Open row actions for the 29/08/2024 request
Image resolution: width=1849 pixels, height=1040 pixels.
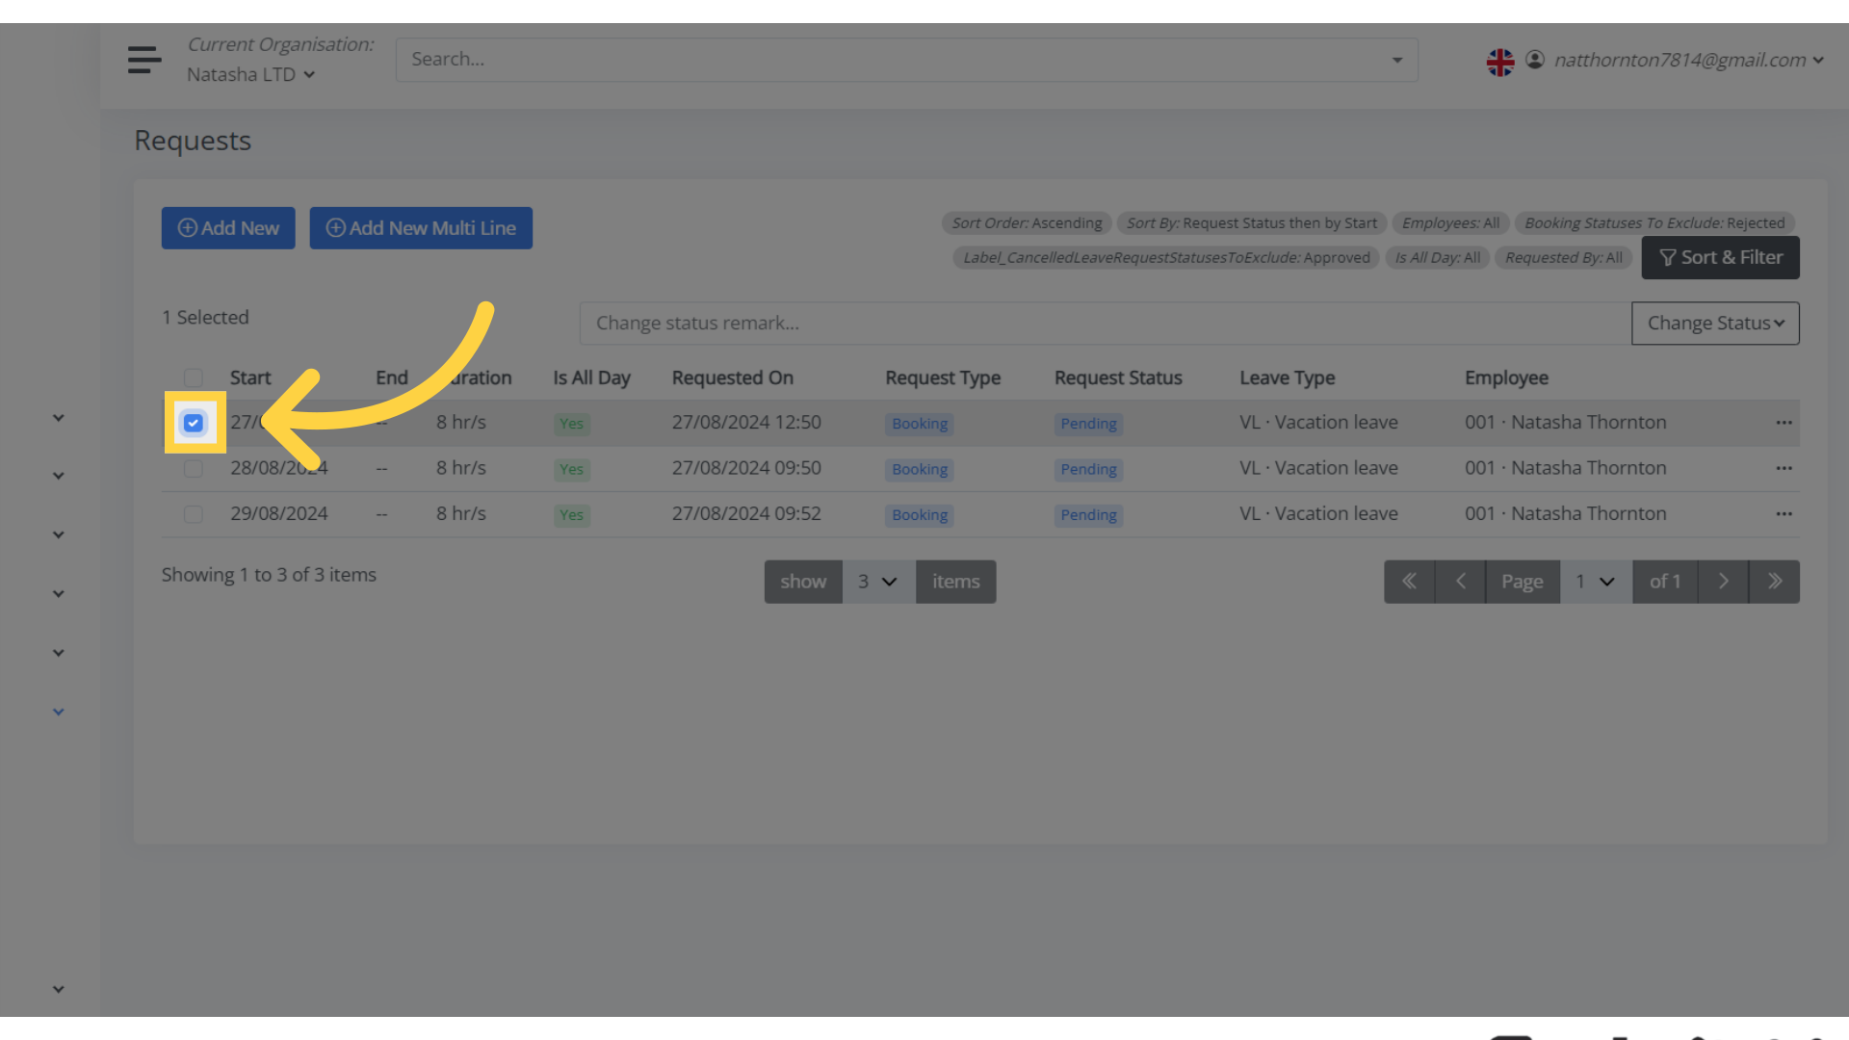coord(1784,513)
